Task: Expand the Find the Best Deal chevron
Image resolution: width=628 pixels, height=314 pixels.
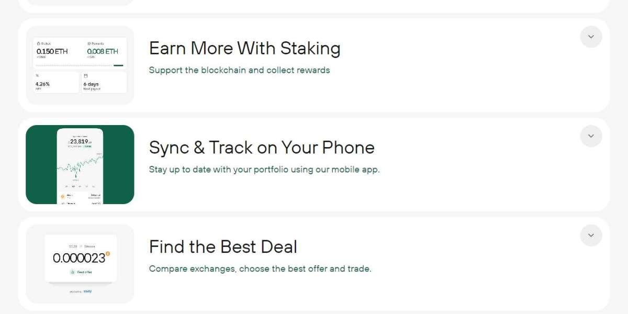Action: coord(591,235)
